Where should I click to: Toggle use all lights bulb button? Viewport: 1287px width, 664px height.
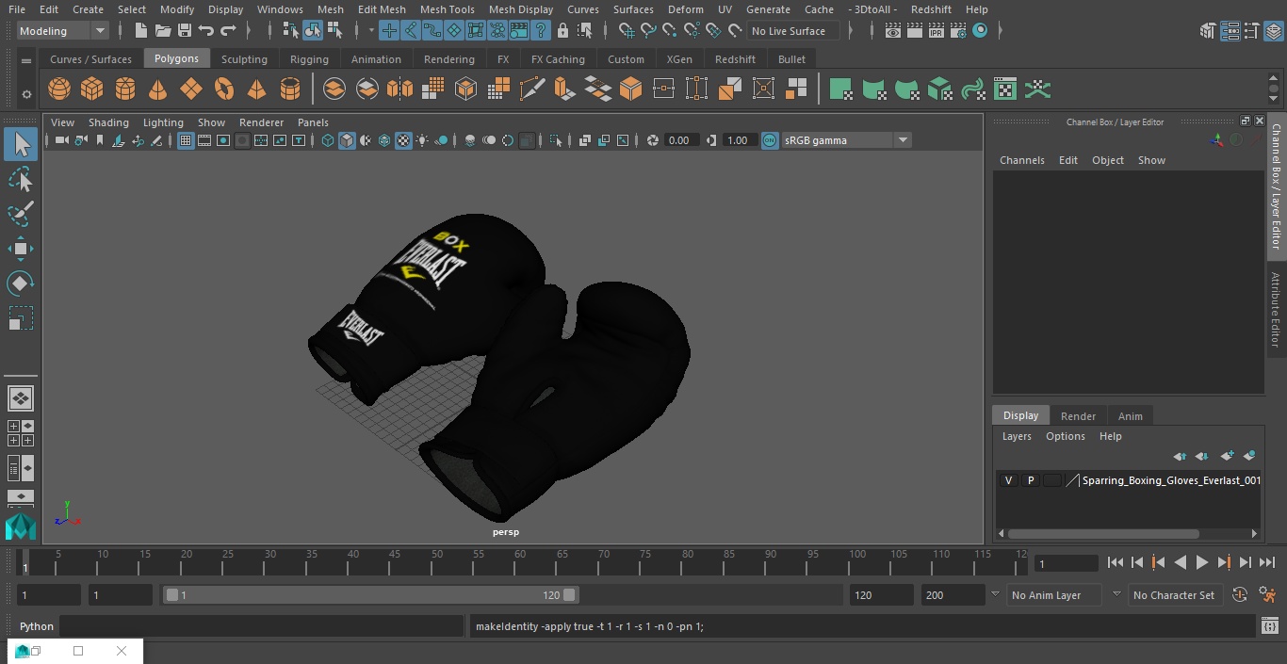pos(422,140)
